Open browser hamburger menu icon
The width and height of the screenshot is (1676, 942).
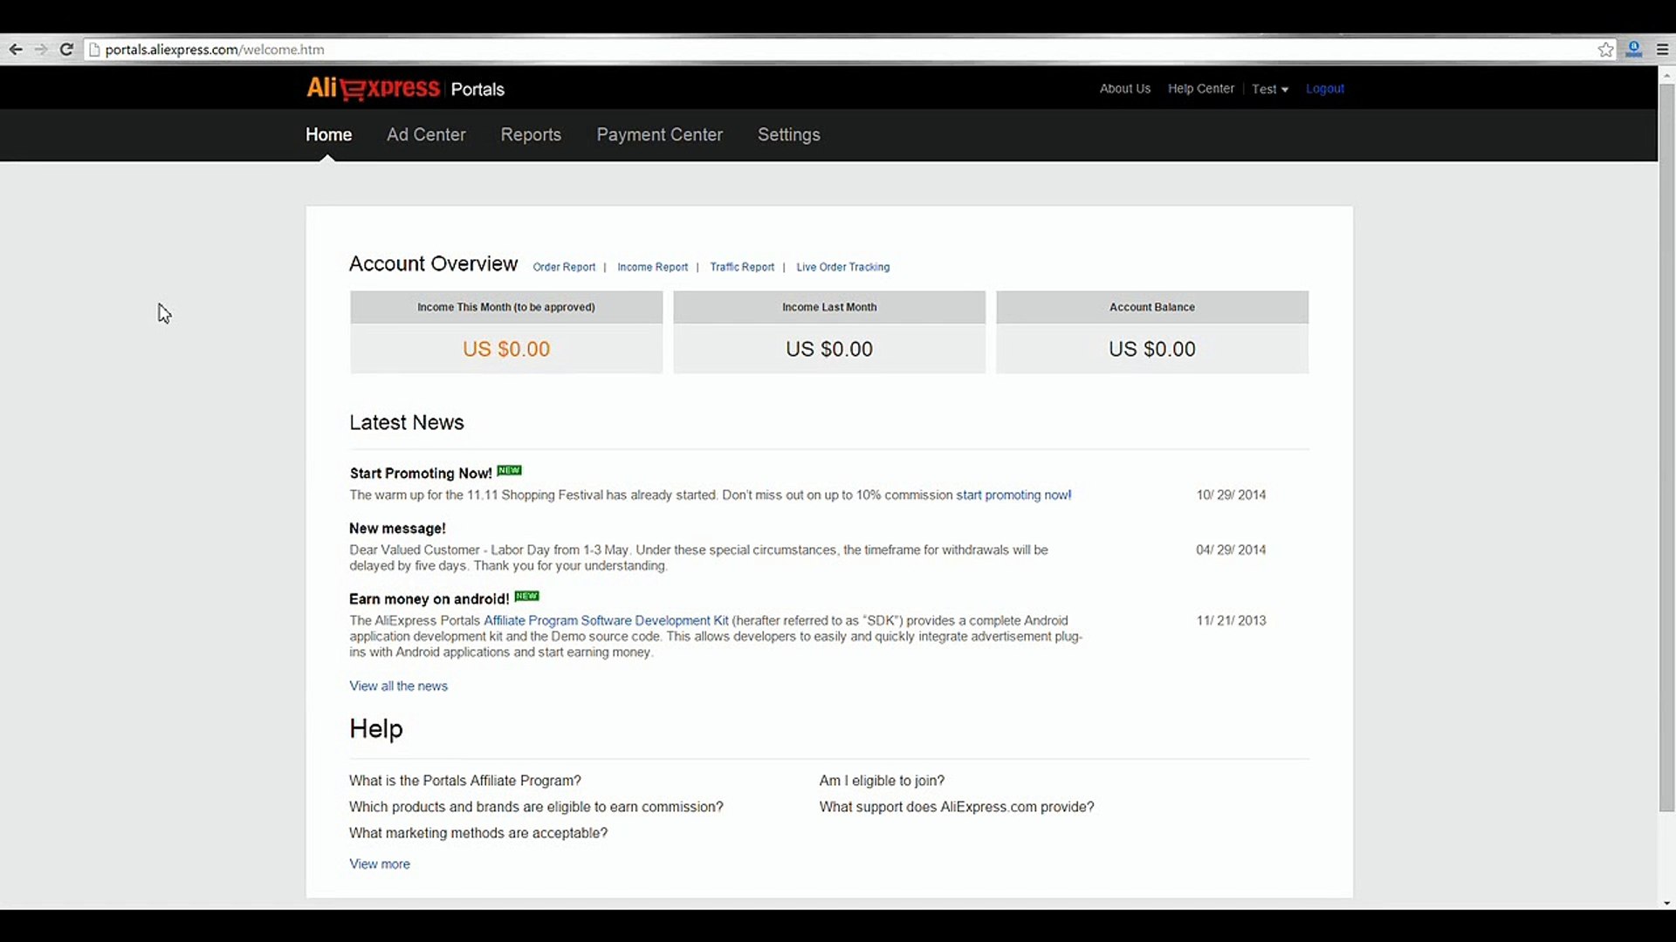click(1662, 50)
